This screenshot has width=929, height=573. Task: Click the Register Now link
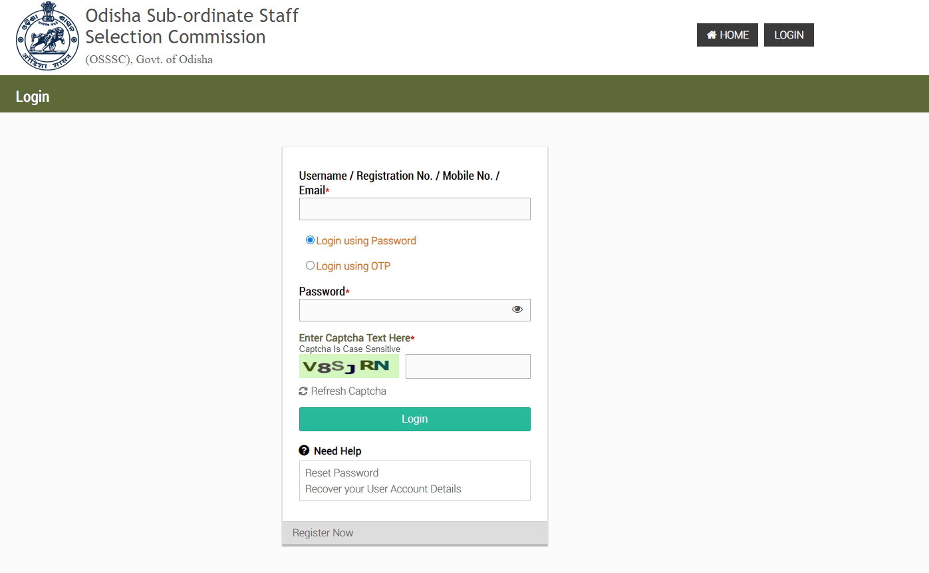(x=323, y=533)
